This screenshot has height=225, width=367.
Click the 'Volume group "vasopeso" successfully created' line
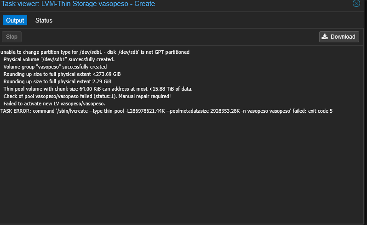(x=55, y=67)
